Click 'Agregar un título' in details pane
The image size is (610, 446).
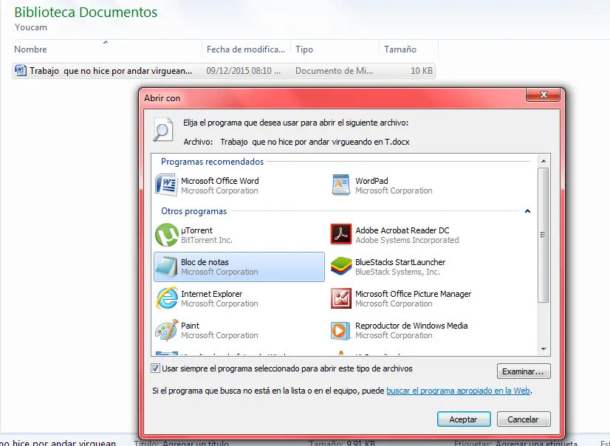pos(196,443)
